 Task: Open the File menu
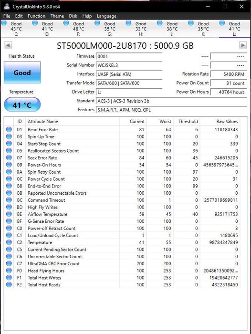[7, 16]
